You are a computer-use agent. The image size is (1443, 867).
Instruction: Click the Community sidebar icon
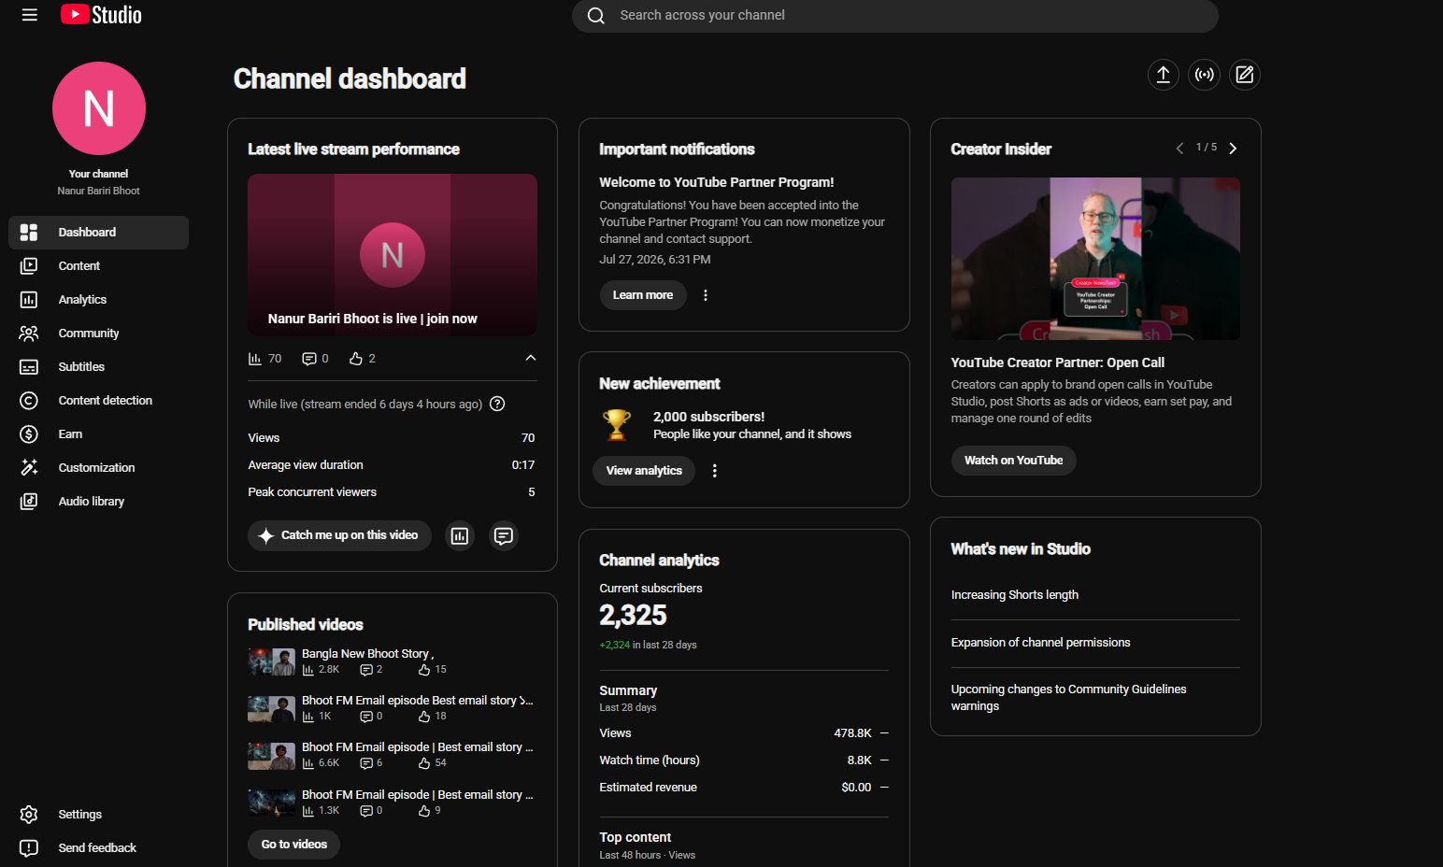tap(29, 334)
